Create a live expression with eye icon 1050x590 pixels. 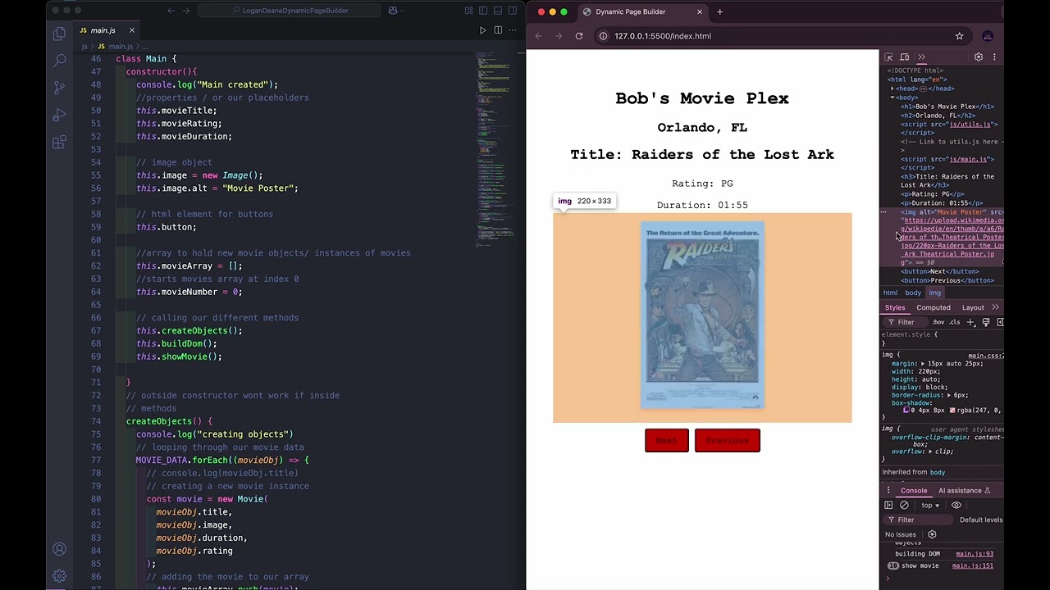[x=956, y=505]
